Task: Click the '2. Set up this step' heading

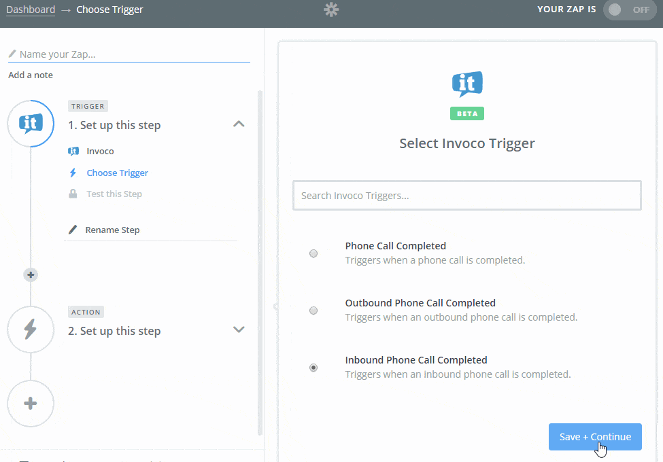Action: tap(114, 331)
